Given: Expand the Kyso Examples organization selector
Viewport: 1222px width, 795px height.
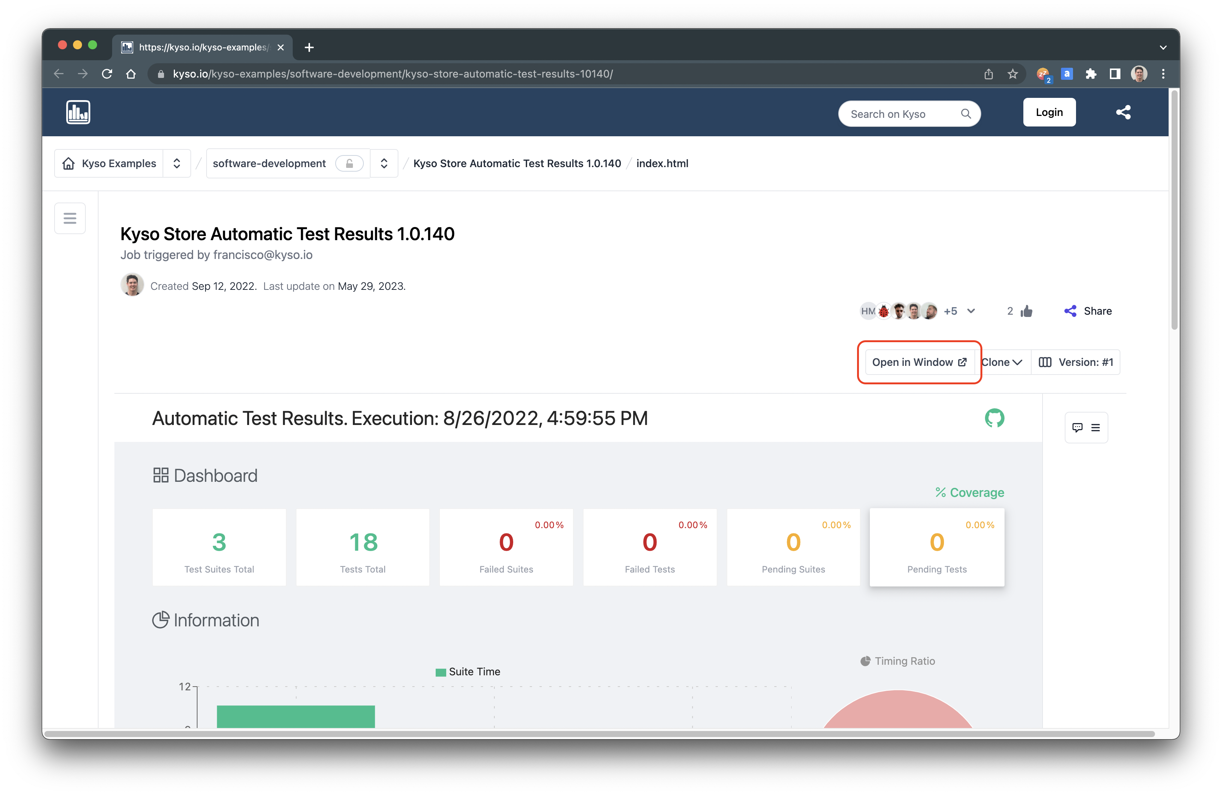Looking at the screenshot, I should point(176,163).
